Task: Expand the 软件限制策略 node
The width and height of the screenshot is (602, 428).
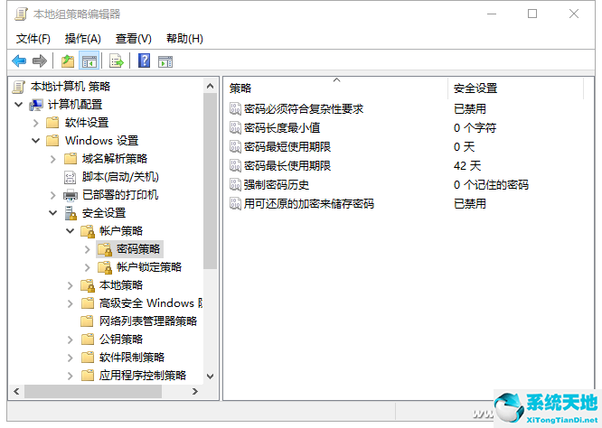Action: pyautogui.click(x=70, y=358)
